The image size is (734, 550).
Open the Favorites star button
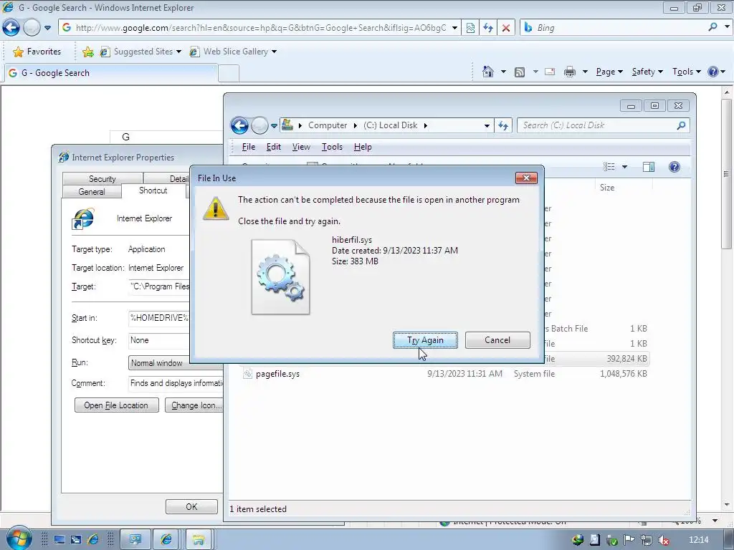click(37, 52)
